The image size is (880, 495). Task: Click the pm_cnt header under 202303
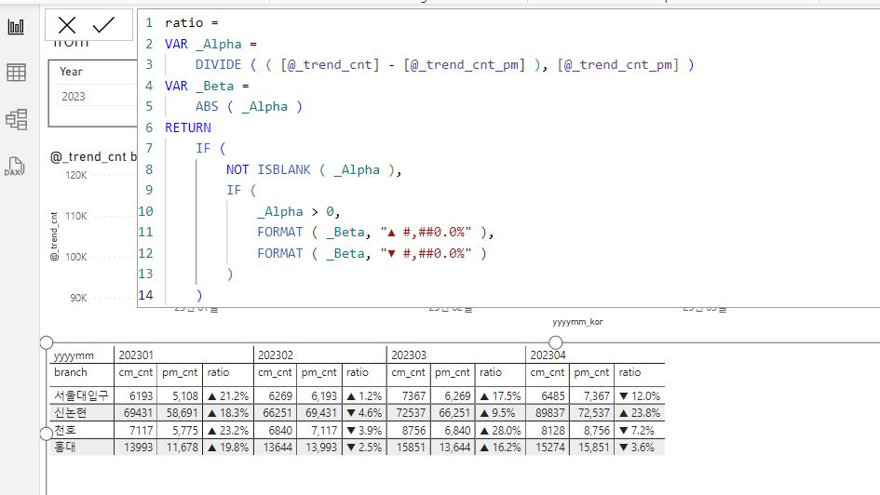(453, 372)
